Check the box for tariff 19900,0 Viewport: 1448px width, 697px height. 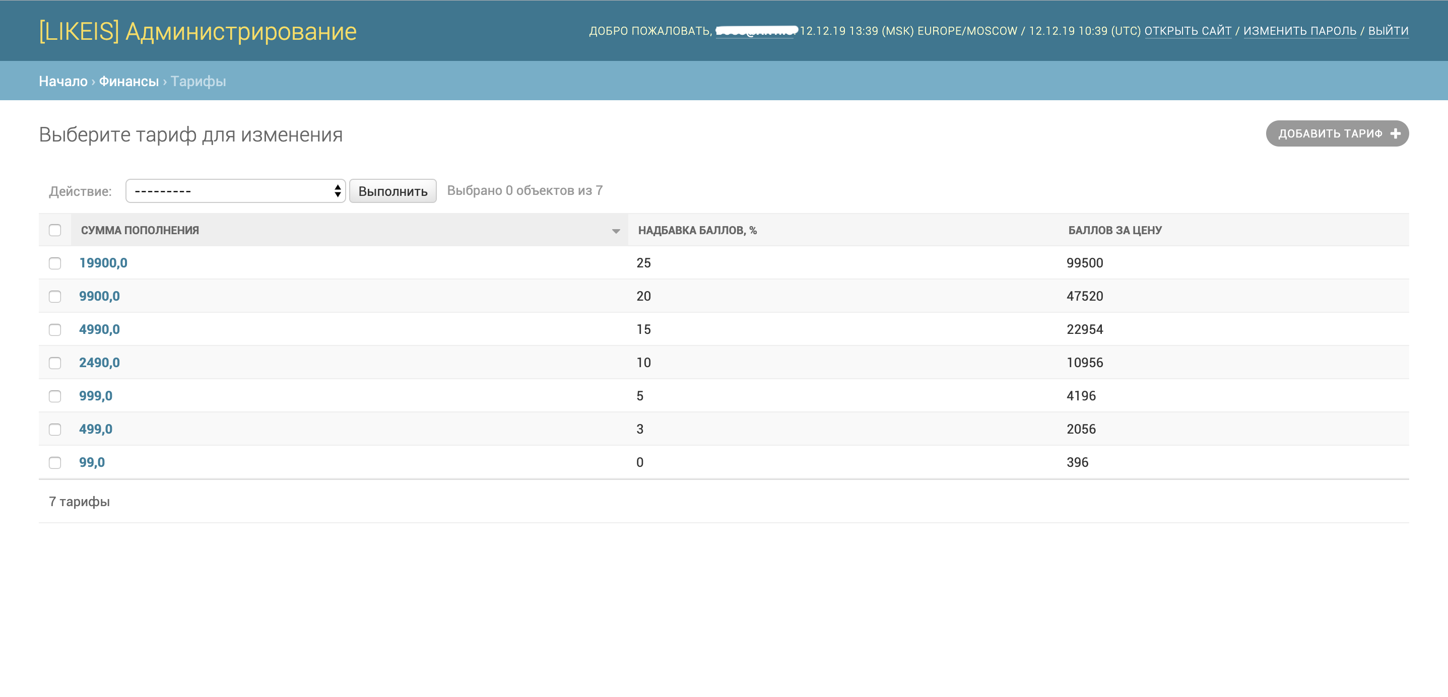tap(54, 263)
